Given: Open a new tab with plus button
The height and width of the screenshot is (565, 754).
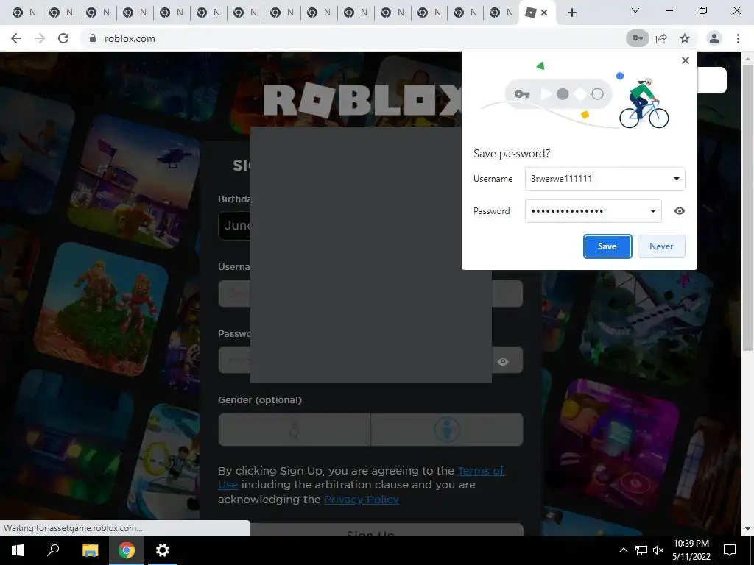Looking at the screenshot, I should 571,13.
